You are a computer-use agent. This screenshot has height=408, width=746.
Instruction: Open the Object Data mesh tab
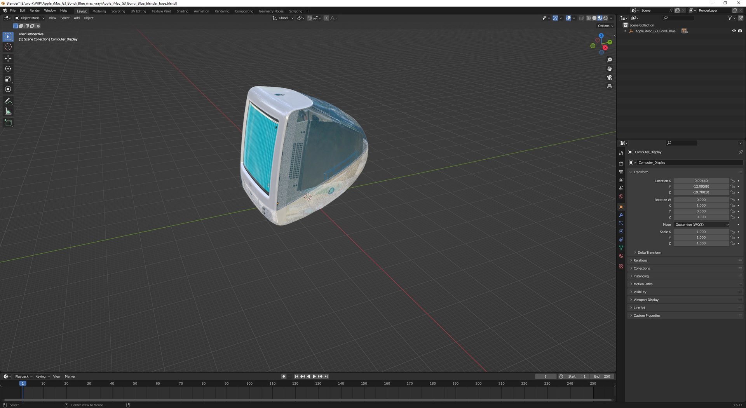coord(621,248)
